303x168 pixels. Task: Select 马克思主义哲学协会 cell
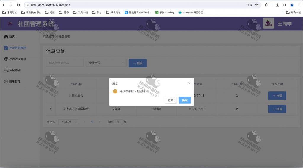point(76,109)
